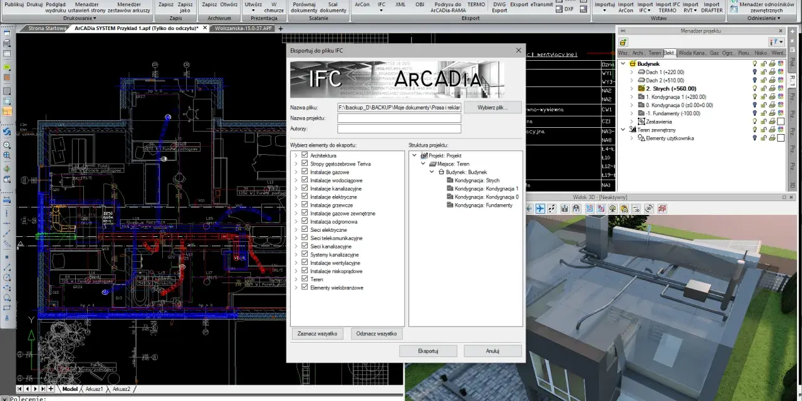Toggle Sieci telekomunikacyjne checkbox
This screenshot has width=802, height=401.
pos(305,237)
